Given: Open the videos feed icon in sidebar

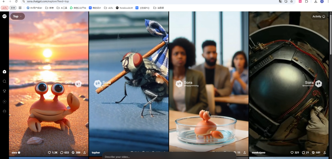Looking at the screenshot, I should pos(4,71).
